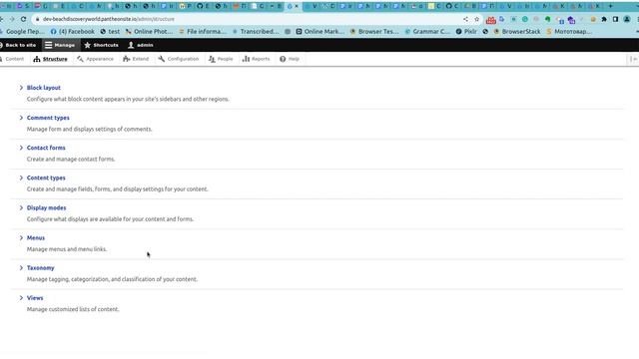Expand the Taxonomy chevron
This screenshot has height=359, width=639.
coord(21,268)
